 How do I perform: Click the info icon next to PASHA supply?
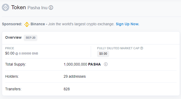(106, 64)
